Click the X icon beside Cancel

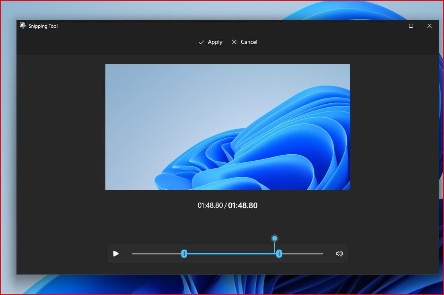point(234,42)
